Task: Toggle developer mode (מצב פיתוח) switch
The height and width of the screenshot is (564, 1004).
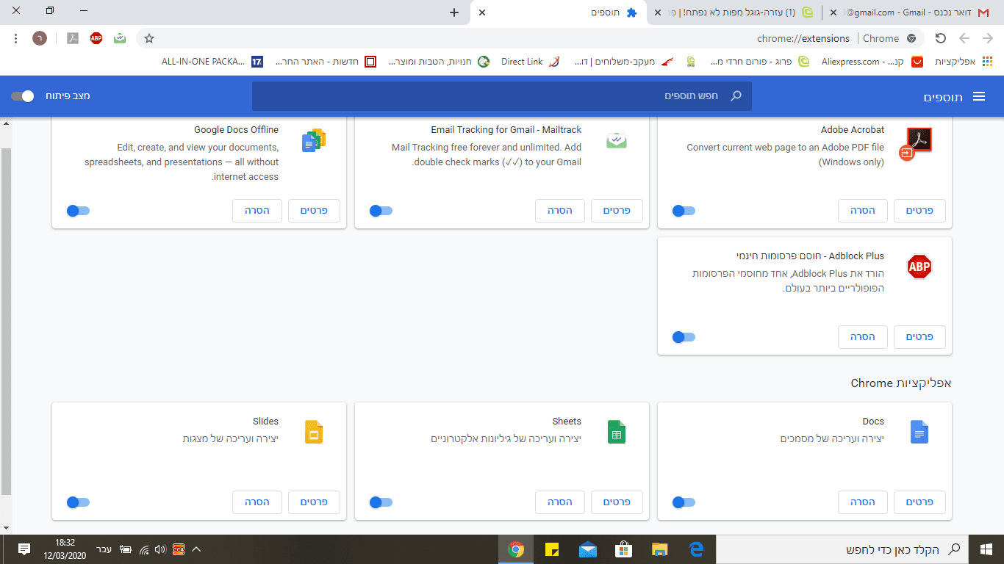Action: (x=23, y=96)
